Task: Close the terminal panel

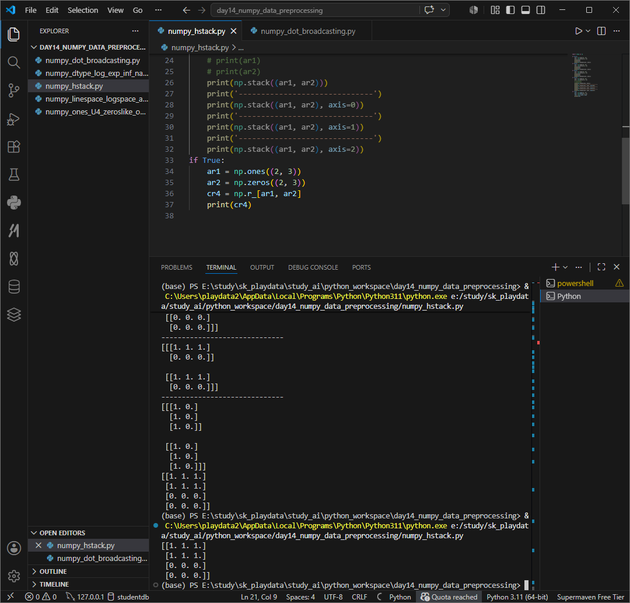Action: point(617,267)
